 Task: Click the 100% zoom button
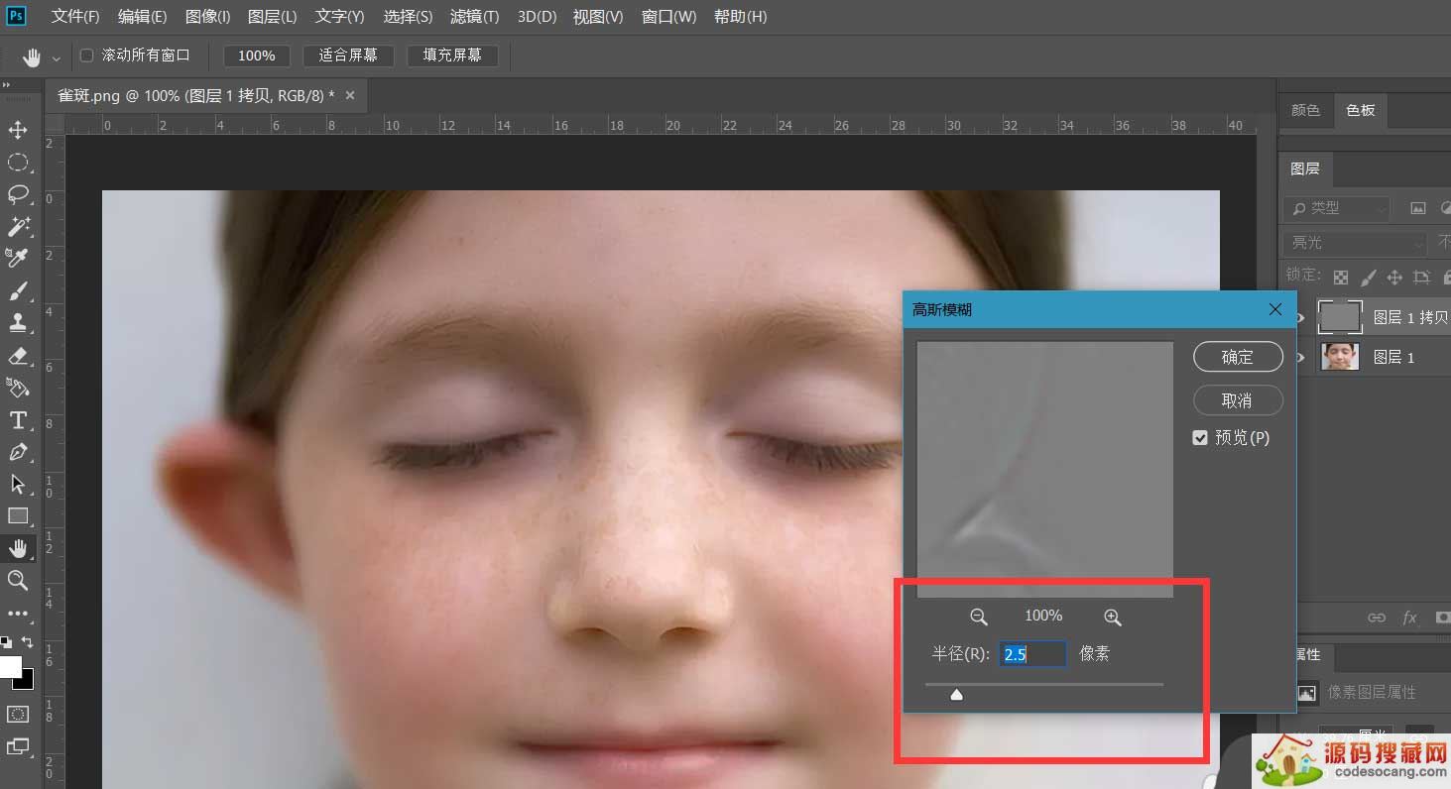(257, 56)
